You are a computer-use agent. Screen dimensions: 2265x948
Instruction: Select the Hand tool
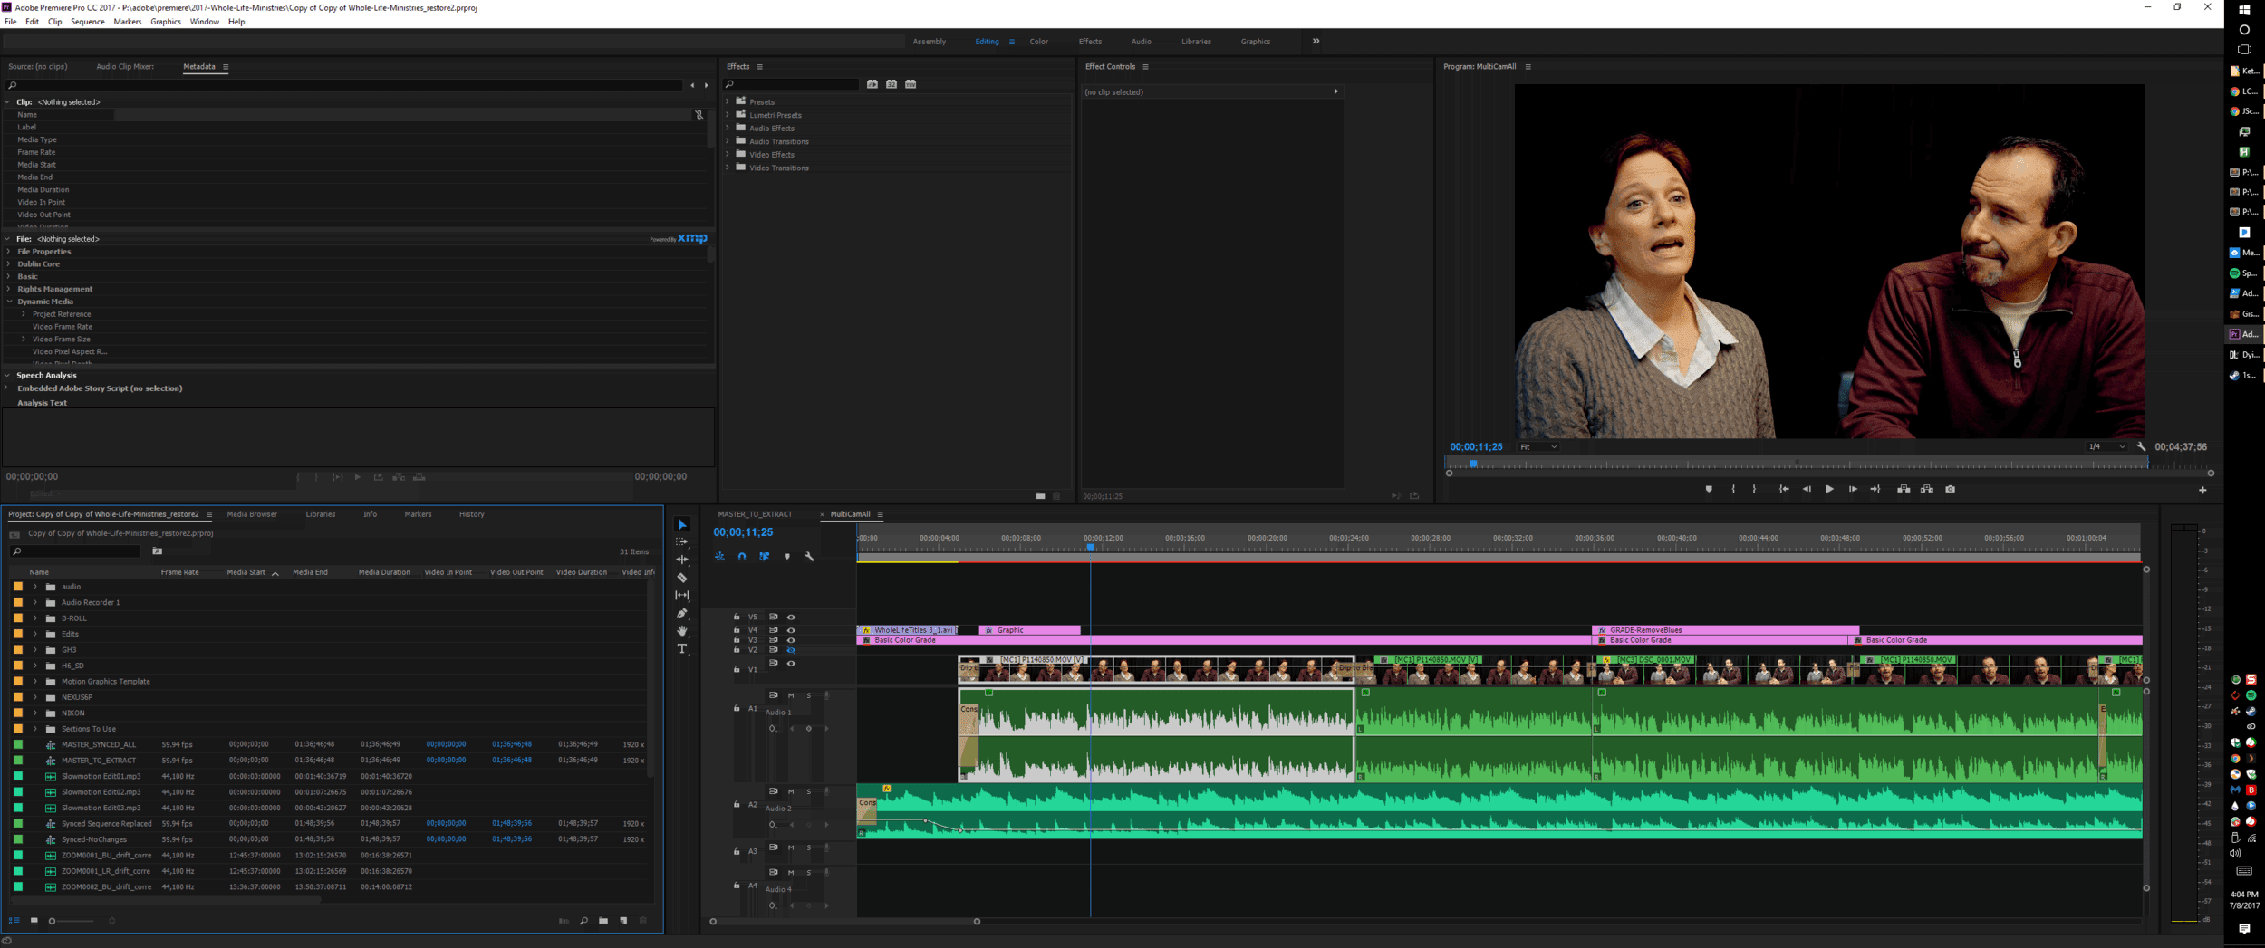click(682, 631)
